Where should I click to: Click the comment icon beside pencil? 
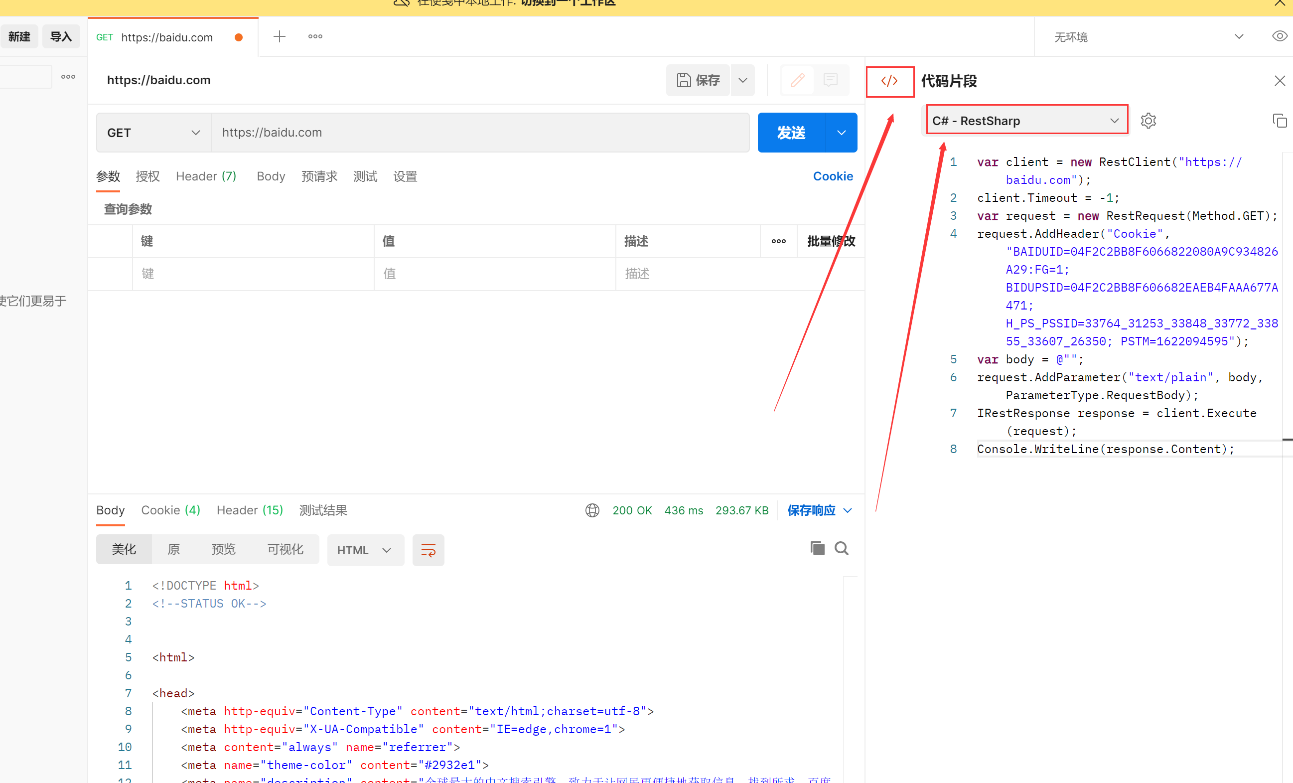(830, 80)
